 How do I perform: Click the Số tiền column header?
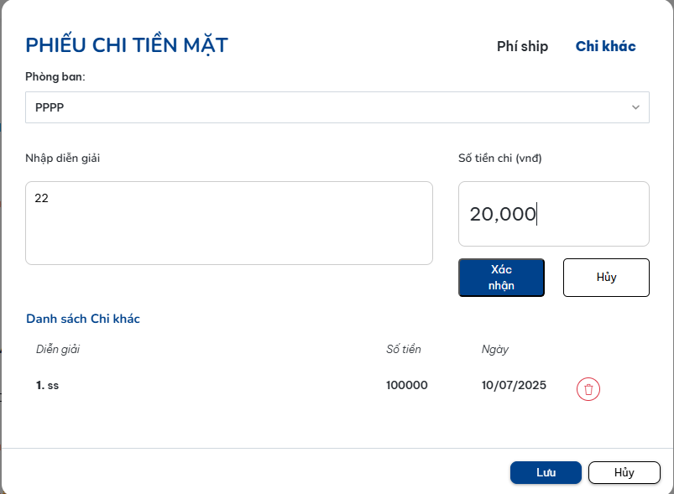pos(404,349)
